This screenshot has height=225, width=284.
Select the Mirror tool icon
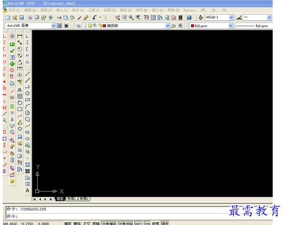[x=20, y=90]
